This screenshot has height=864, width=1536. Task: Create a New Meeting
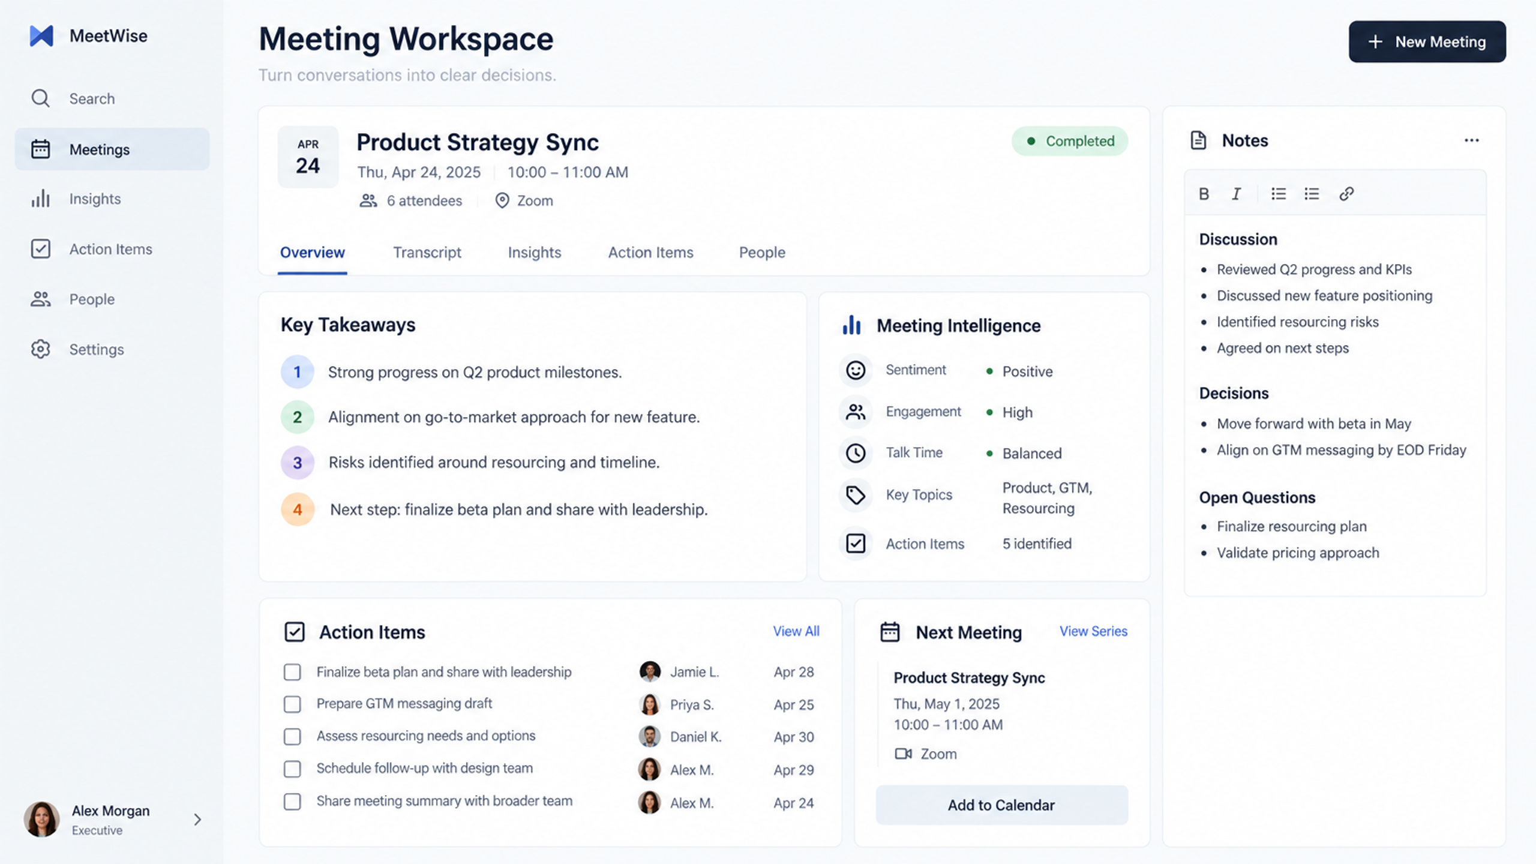1427,42
